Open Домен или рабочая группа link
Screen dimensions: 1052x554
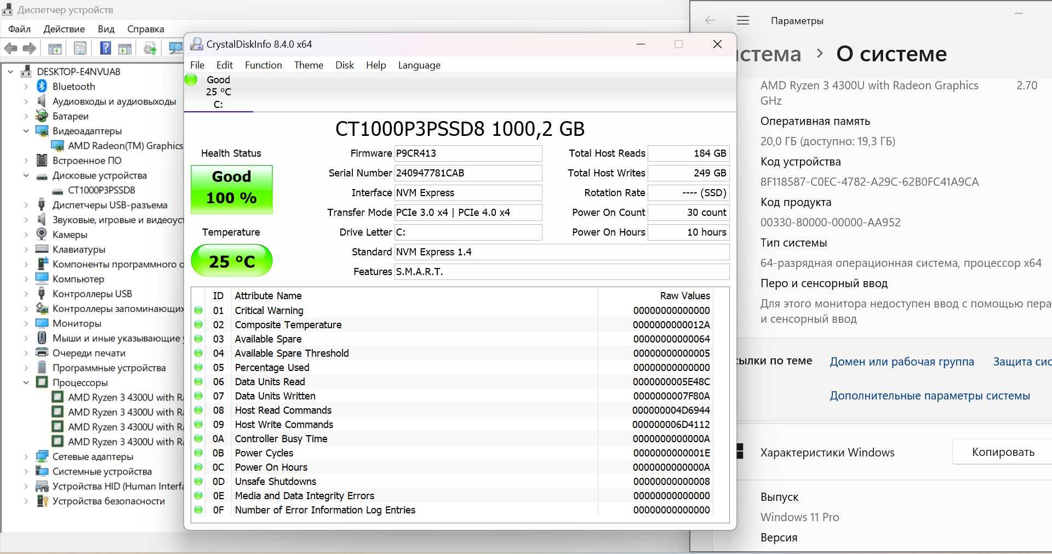tap(901, 361)
